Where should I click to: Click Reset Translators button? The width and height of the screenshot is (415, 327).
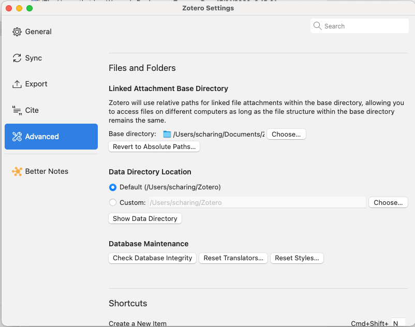point(233,258)
